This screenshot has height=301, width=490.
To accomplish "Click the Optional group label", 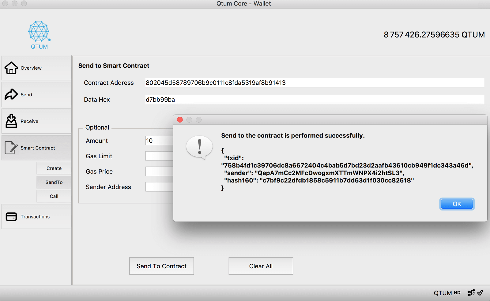I will tap(97, 127).
